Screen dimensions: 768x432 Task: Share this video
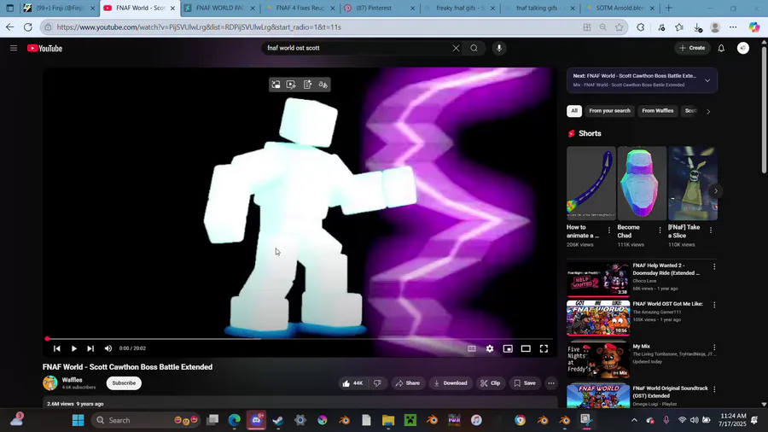[x=408, y=383]
